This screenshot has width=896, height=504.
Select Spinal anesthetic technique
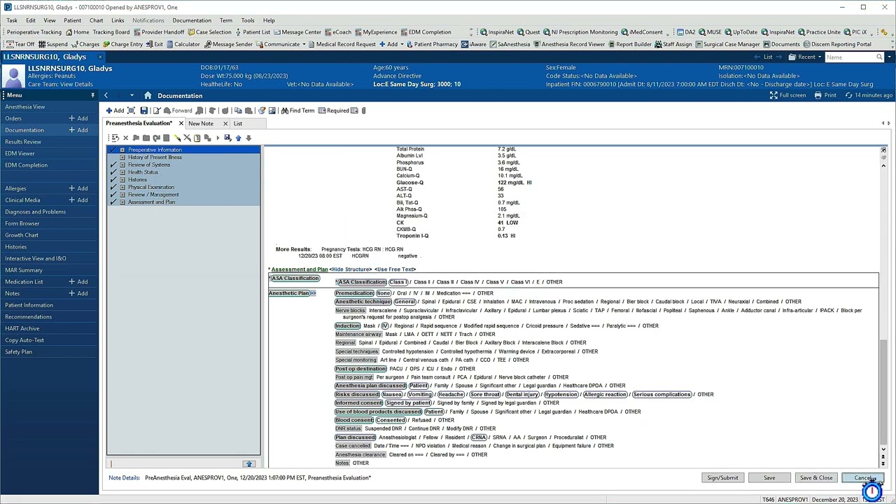[x=428, y=302]
